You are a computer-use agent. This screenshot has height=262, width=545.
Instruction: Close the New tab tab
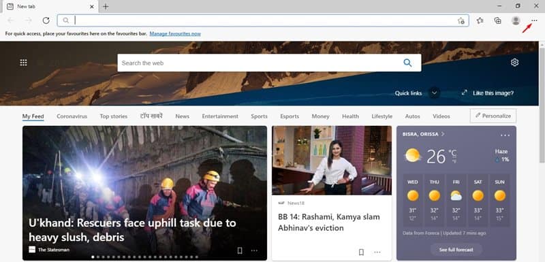[92, 7]
